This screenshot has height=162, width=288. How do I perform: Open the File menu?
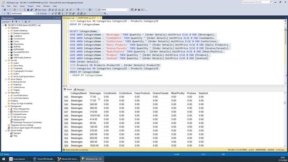(x=3, y=6)
